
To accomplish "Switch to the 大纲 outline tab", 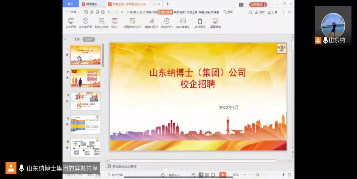I will click(x=76, y=39).
